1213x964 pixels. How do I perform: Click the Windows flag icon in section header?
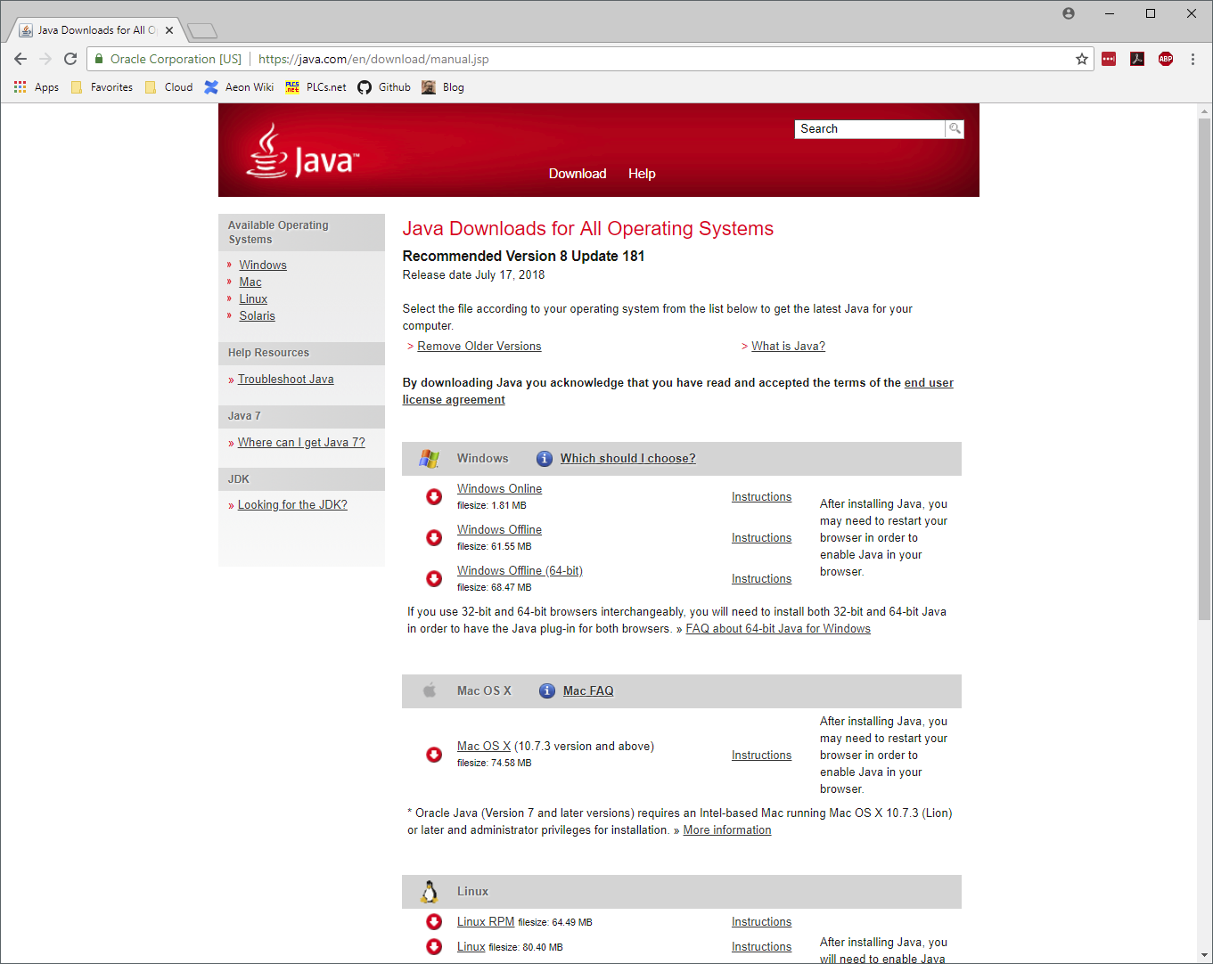pyautogui.click(x=430, y=459)
